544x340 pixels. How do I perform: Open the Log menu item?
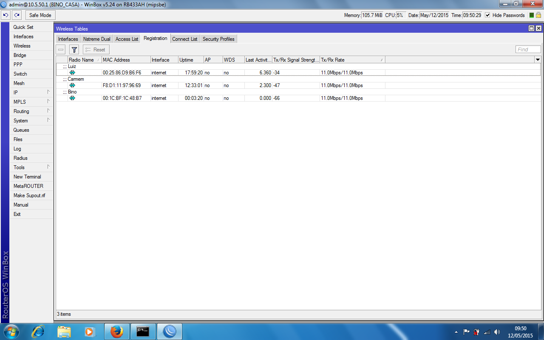point(32,149)
